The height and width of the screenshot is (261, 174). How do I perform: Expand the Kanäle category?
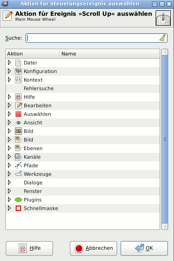[x=9, y=157]
